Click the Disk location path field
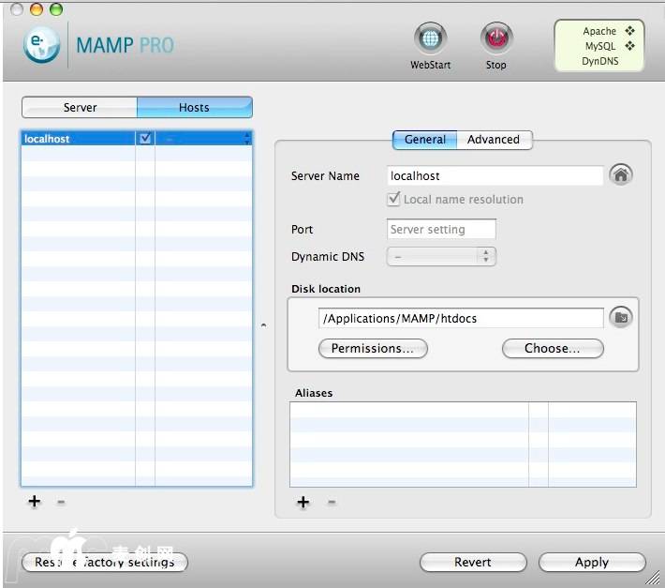665x588 pixels. (461, 318)
